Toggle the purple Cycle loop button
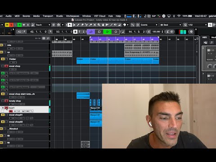 click(x=91, y=32)
